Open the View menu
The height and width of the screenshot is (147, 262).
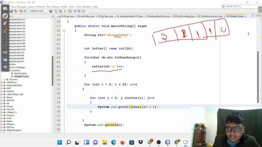pos(13,7)
